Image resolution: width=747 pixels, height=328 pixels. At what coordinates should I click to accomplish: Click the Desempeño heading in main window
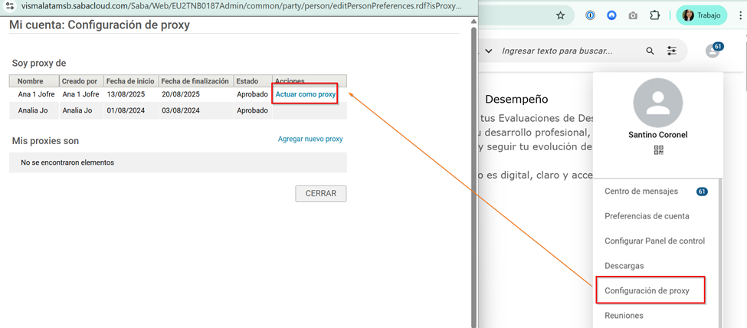[x=516, y=99]
